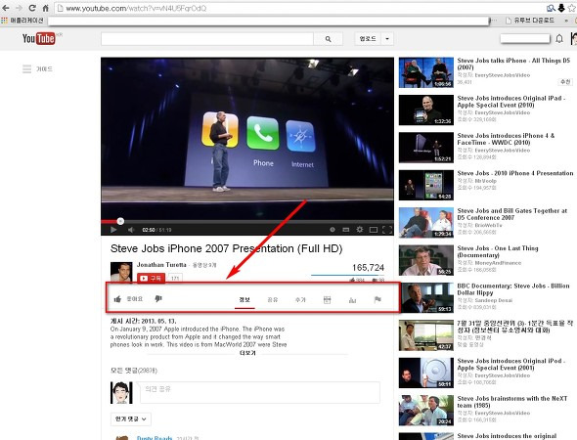Open Steve Jobs talks iPhone D5 thumbnail

tap(426, 72)
